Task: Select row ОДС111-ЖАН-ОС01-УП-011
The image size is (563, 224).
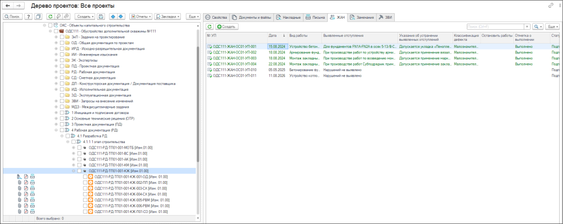Action: click(x=383, y=75)
